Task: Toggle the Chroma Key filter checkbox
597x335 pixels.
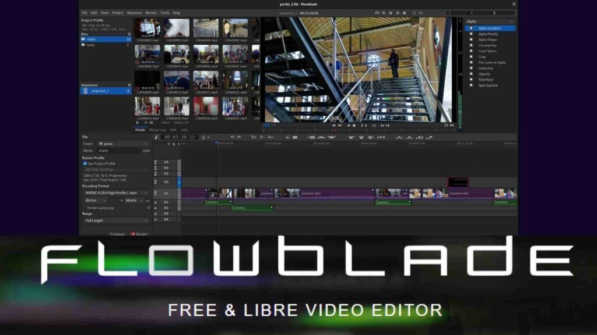Action: [x=471, y=45]
